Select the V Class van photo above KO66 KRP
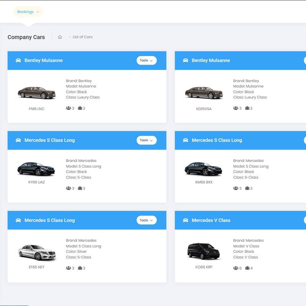Viewport: 306px width, 306px height. tap(203, 251)
